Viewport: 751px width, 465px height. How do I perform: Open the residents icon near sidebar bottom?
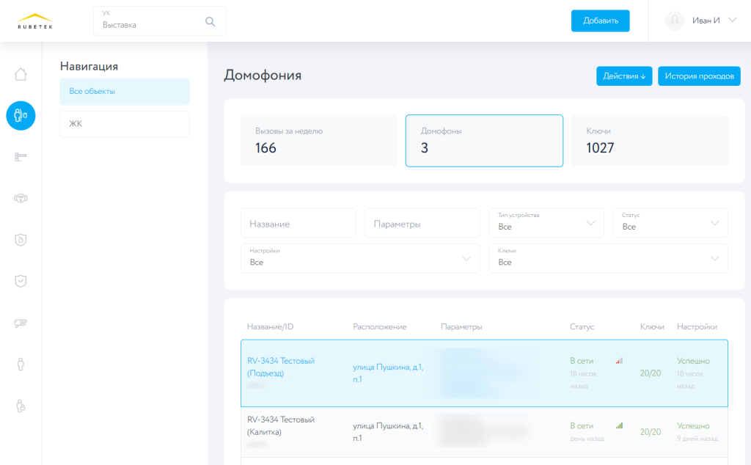(x=21, y=362)
